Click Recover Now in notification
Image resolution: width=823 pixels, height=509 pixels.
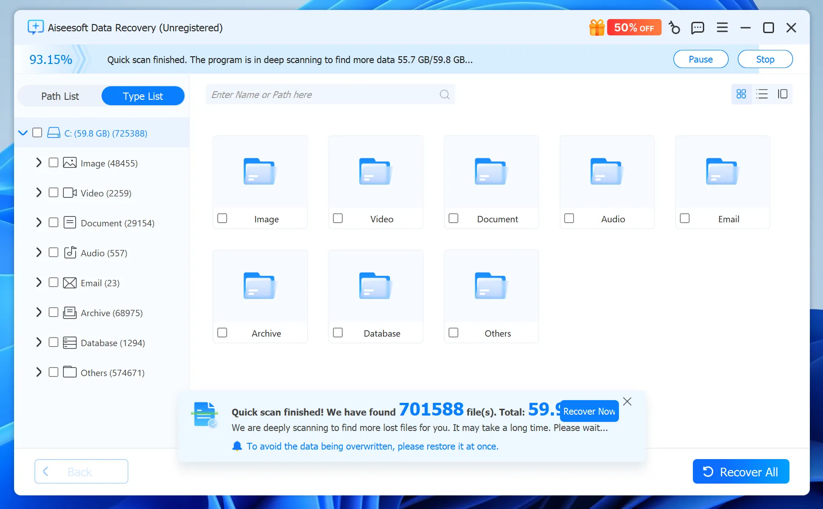coord(589,411)
